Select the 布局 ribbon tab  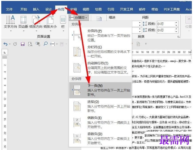(x=61, y=9)
